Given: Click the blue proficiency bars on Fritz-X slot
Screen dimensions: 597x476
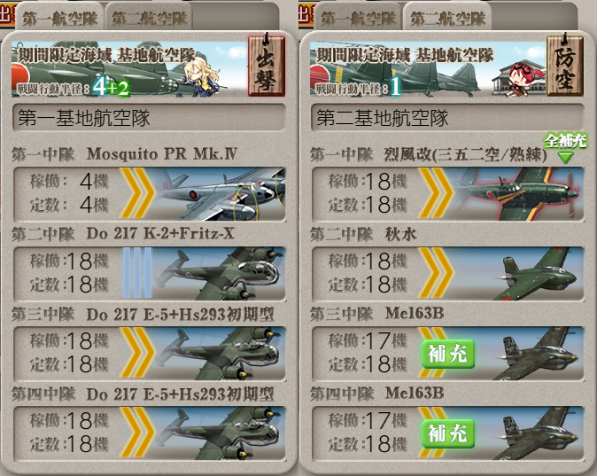Looking at the screenshot, I should point(137,272).
